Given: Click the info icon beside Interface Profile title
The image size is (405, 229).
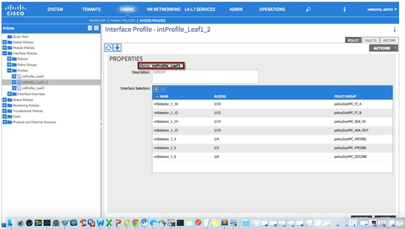Looking at the screenshot, I should [x=394, y=30].
